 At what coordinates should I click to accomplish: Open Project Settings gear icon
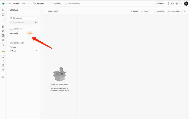click(x=3, y=77)
